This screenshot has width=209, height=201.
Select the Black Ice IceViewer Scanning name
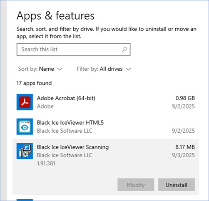73,147
